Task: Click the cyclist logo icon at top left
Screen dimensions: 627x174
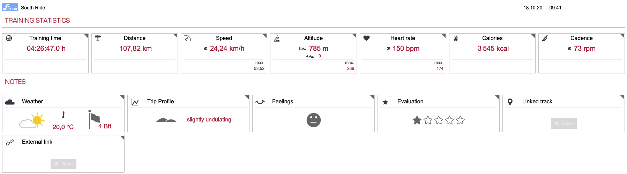Action: pyautogui.click(x=10, y=7)
